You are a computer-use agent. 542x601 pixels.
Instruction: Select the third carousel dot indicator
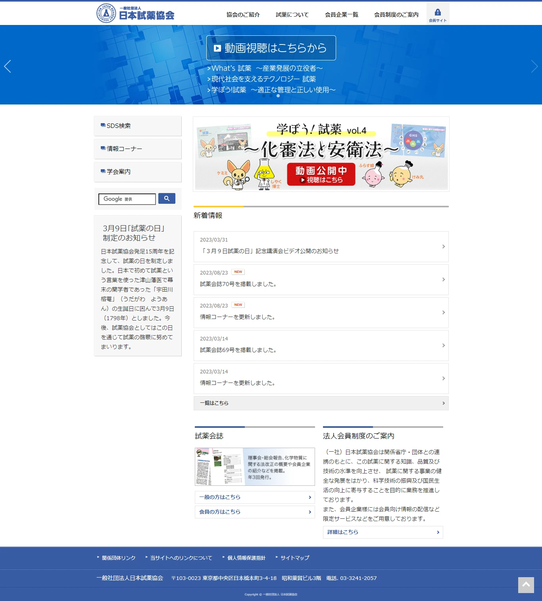point(278,96)
